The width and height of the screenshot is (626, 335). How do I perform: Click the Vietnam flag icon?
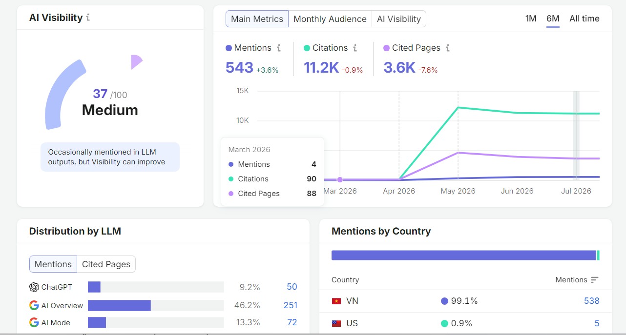[x=336, y=301]
